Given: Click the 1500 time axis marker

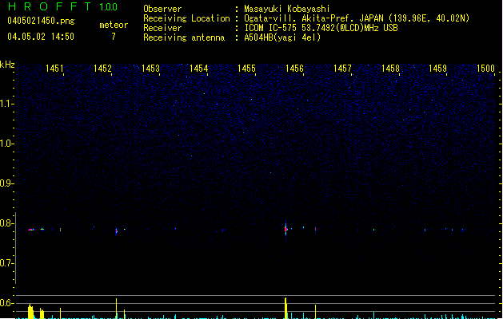Looking at the screenshot, I should (x=485, y=69).
